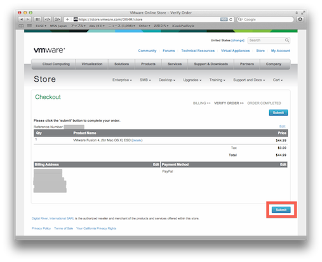
Task: Open the ELISE bookmarks folder
Action: coord(41,26)
